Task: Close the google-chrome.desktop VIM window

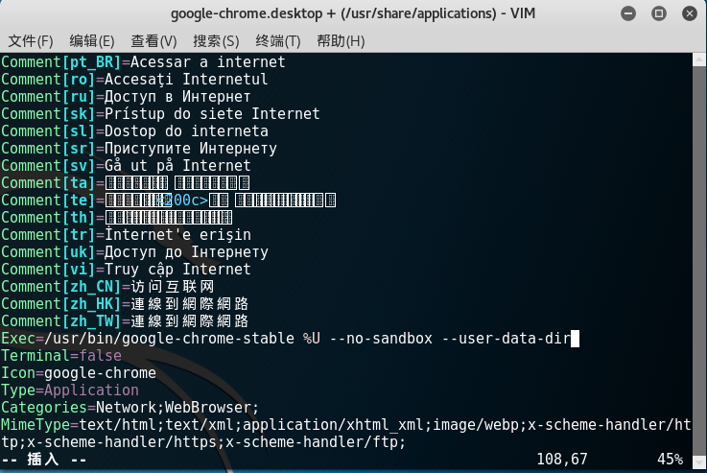Action: tap(687, 13)
